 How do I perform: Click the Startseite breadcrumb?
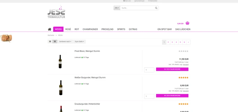tap(51, 35)
